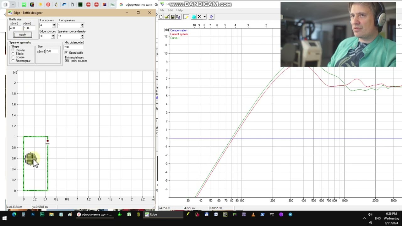
Task: Select the Rectangular shape radio button
Action: [x=13, y=61]
